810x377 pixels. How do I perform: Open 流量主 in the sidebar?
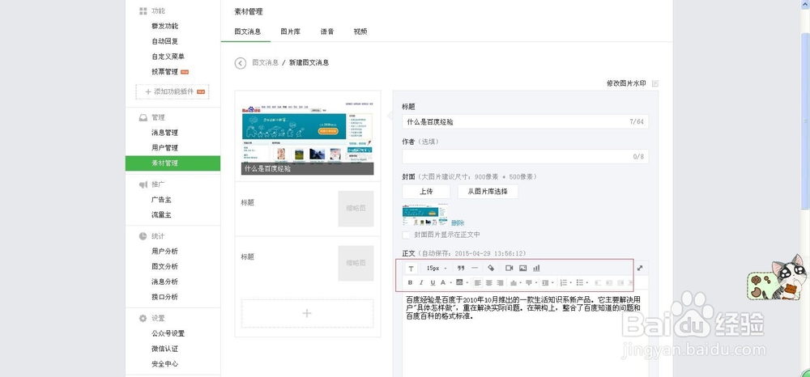[161, 214]
